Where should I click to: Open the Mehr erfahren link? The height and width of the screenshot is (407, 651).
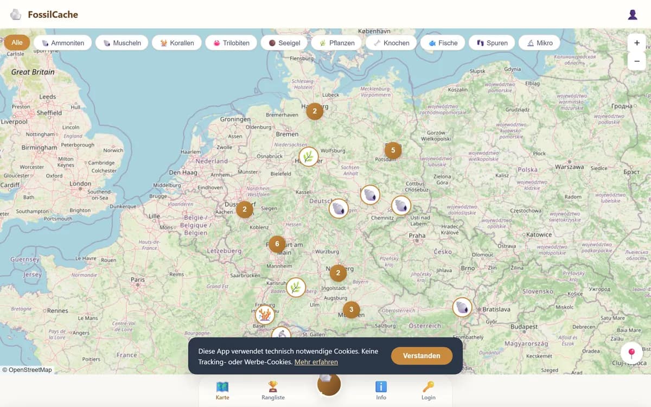pyautogui.click(x=316, y=362)
